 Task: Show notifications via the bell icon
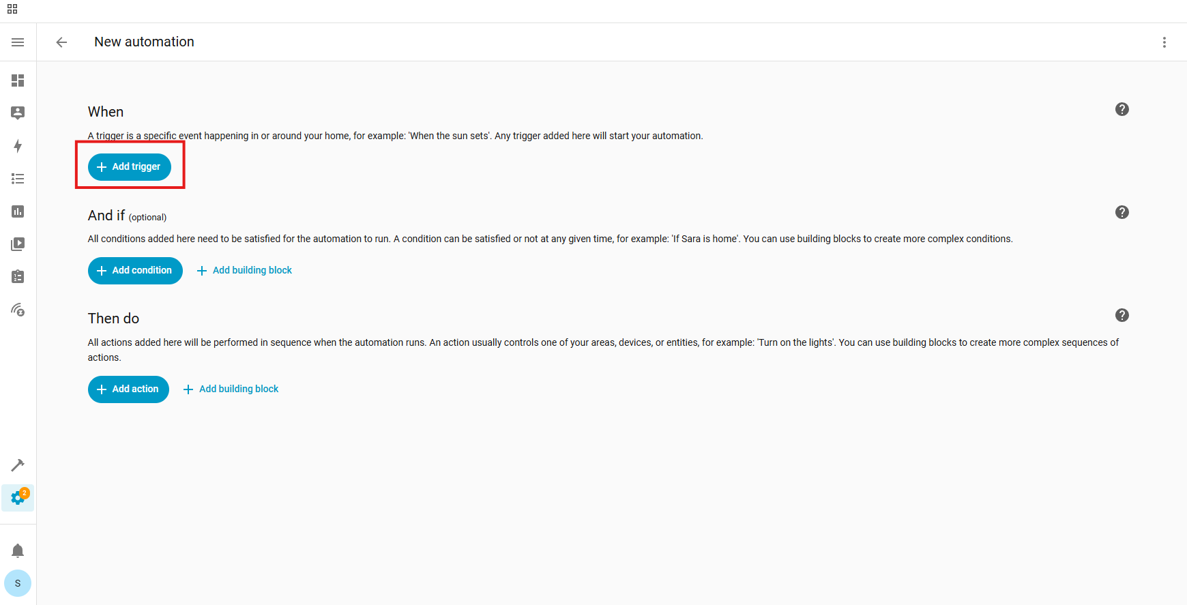[18, 550]
